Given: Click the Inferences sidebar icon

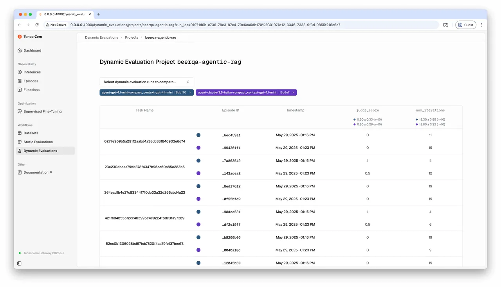Looking at the screenshot, I should [x=20, y=72].
